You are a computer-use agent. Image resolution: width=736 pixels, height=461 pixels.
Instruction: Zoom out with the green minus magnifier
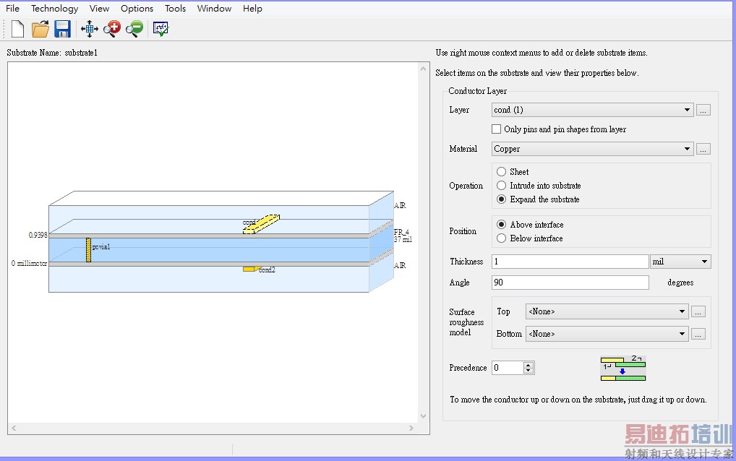134,29
